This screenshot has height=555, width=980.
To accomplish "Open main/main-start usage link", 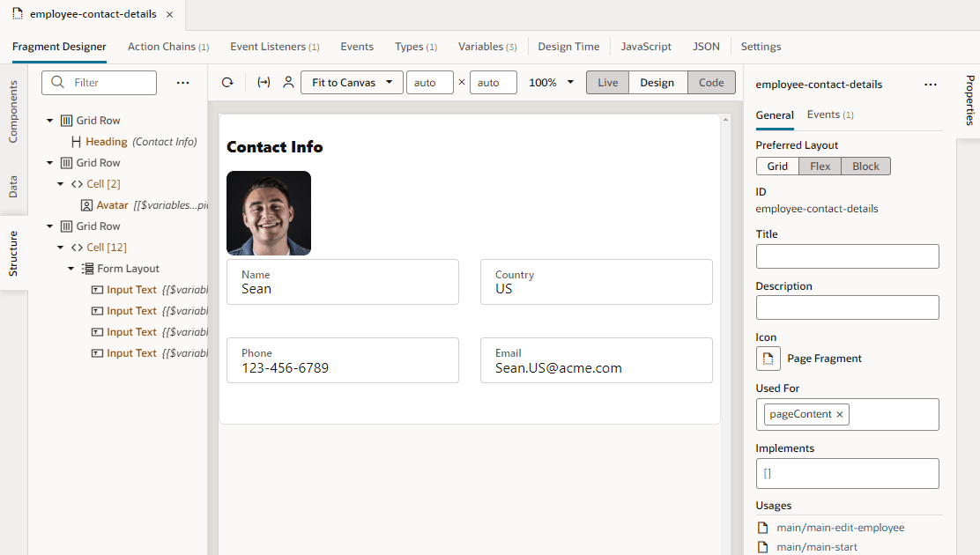I will point(817,547).
